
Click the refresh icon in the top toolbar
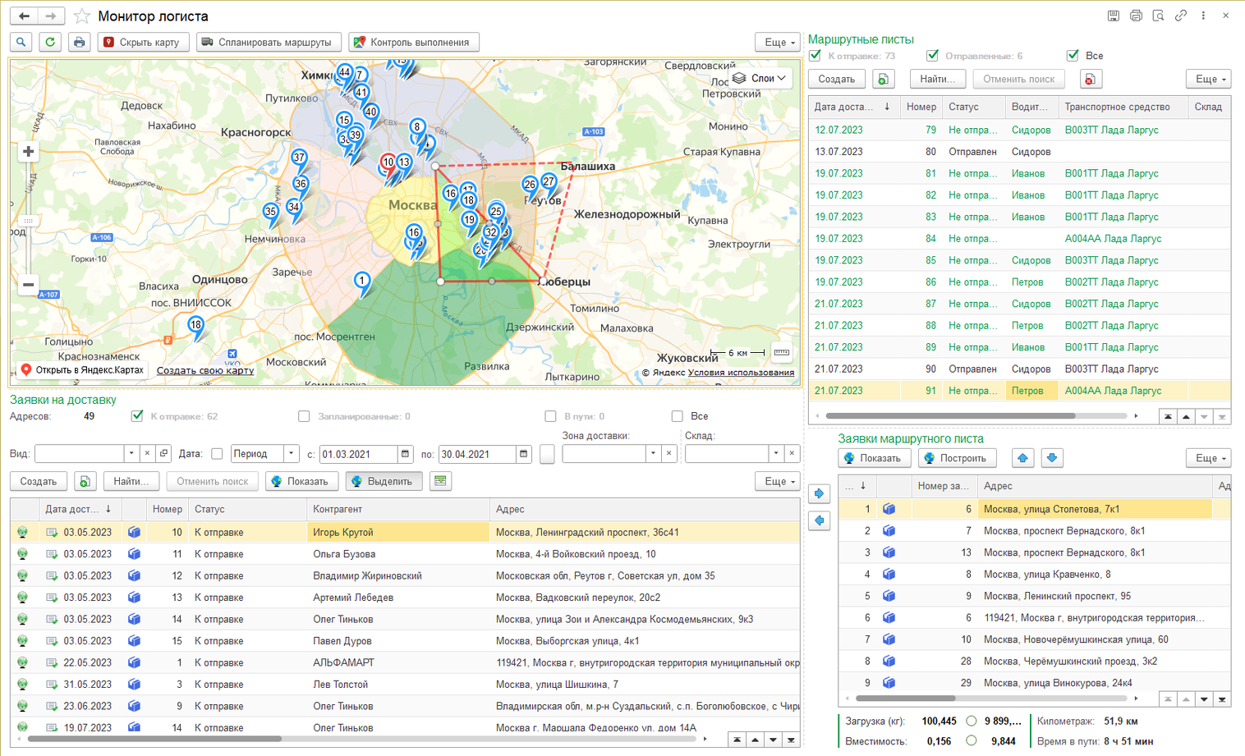[50, 42]
